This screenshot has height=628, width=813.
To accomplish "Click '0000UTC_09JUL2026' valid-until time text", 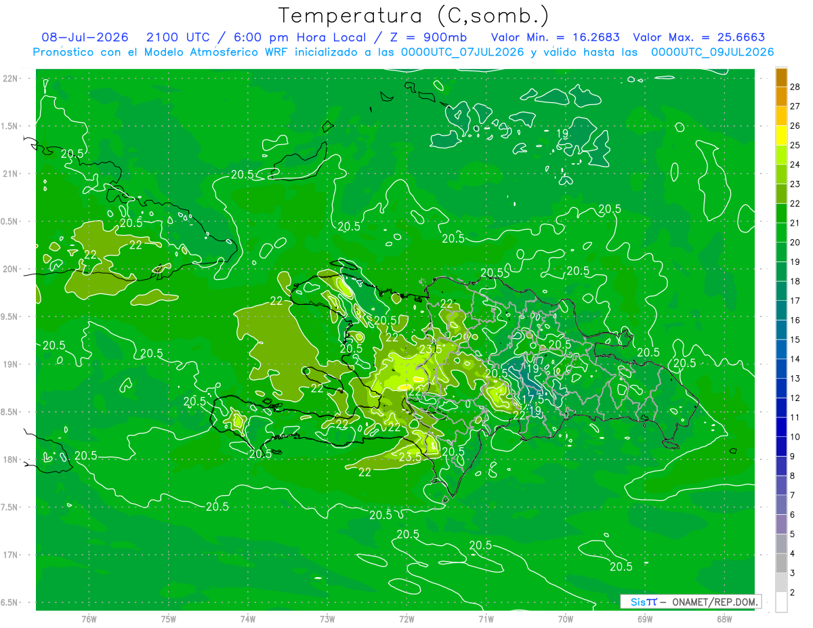I will [x=712, y=52].
